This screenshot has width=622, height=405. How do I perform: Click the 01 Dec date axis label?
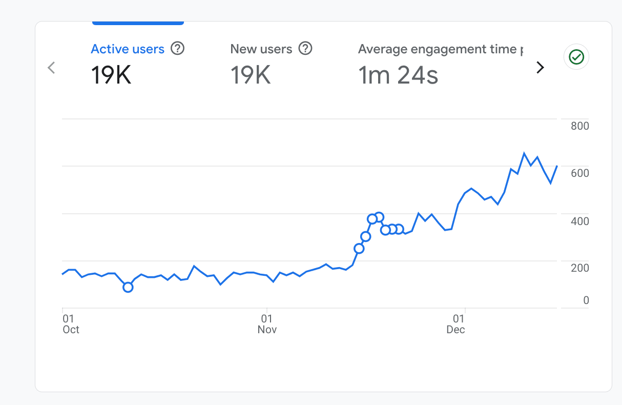455,324
